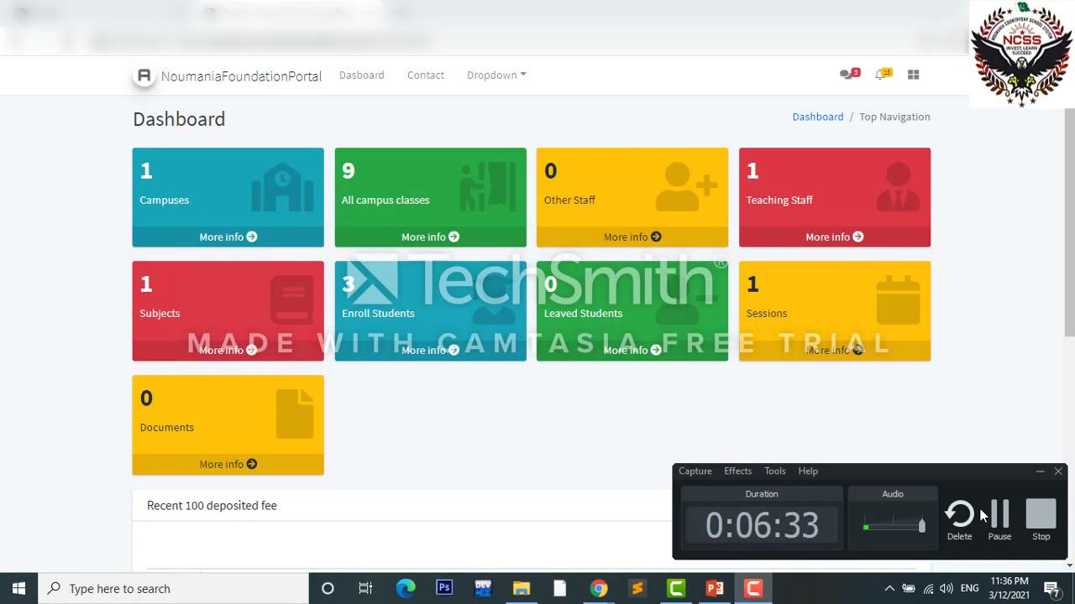This screenshot has width=1075, height=604.
Task: Click the teacher icon on All campus classes card
Action: 488,186
